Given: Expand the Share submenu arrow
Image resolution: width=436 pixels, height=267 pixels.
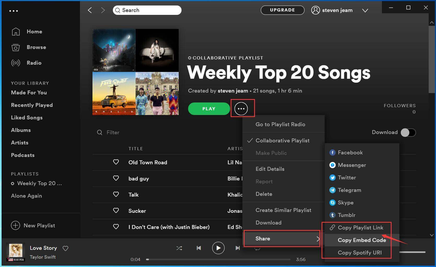Looking at the screenshot, I should (318, 239).
